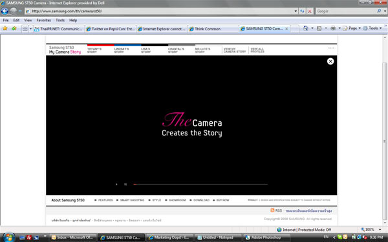Open Lisa's Story link
Image resolution: width=388 pixels, height=242 pixels.
point(145,50)
